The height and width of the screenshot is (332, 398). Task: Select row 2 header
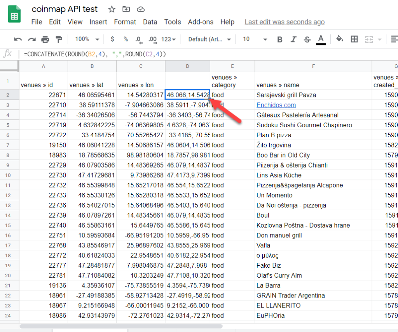(9, 95)
